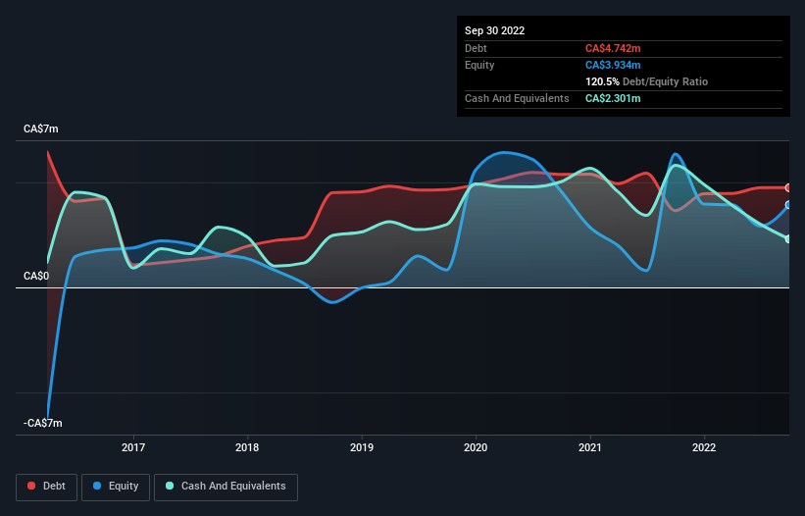Select the 2022 x-axis label
Image resolution: width=805 pixels, height=516 pixels.
click(x=704, y=447)
